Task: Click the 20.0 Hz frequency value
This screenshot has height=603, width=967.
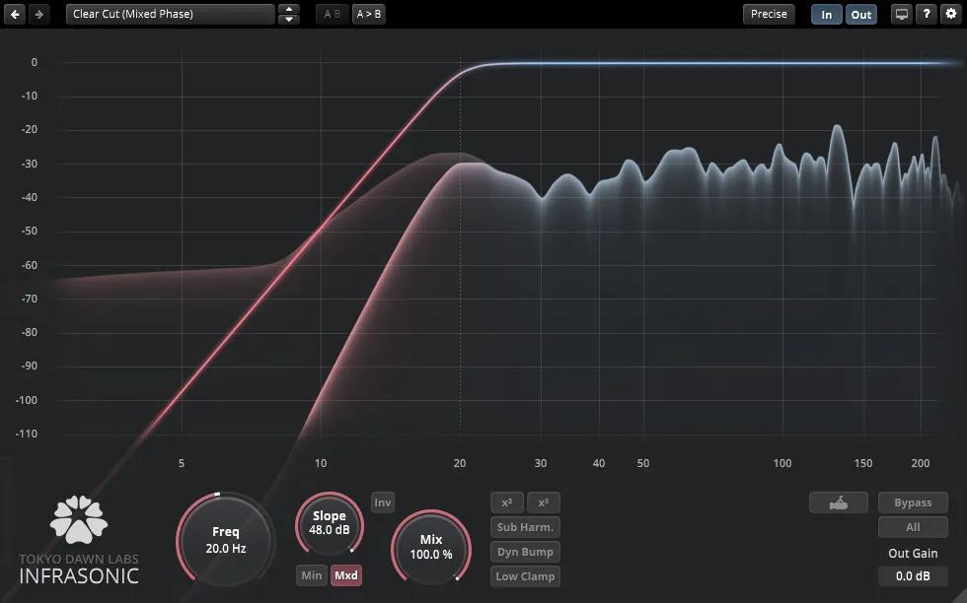Action: pyautogui.click(x=226, y=548)
